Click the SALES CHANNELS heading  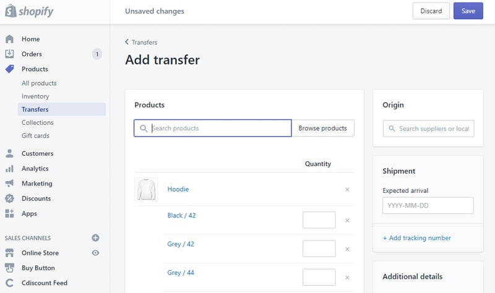point(28,238)
